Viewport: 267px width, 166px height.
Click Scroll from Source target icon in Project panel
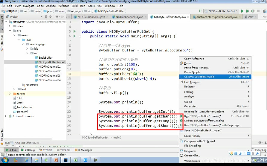click(x=46, y=17)
